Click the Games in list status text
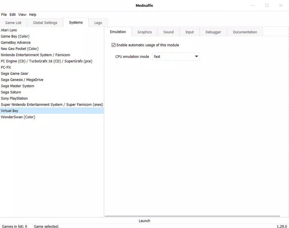This screenshot has width=289, height=228. tap(15, 226)
